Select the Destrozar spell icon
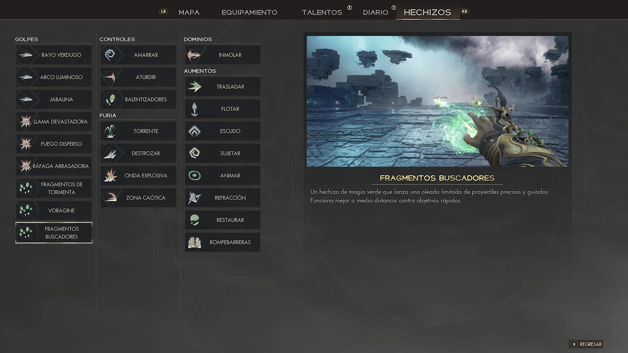The image size is (628, 353). [x=110, y=153]
